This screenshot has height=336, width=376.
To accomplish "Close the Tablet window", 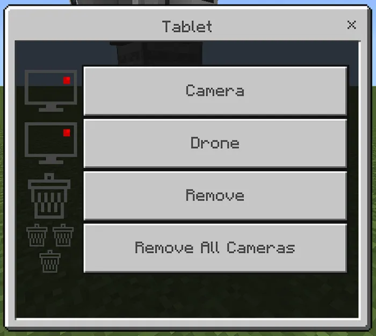I will [351, 25].
